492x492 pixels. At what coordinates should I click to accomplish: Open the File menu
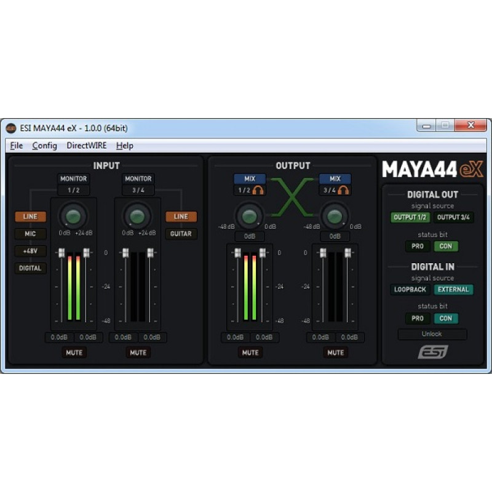tap(17, 146)
